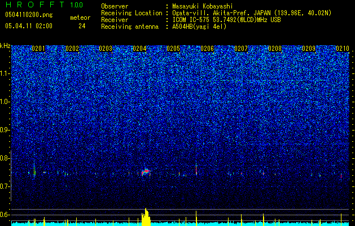Viewport: 355px width, 226px height.
Task: Select the observer name Masayuki Kobayashi
Action: [203, 6]
